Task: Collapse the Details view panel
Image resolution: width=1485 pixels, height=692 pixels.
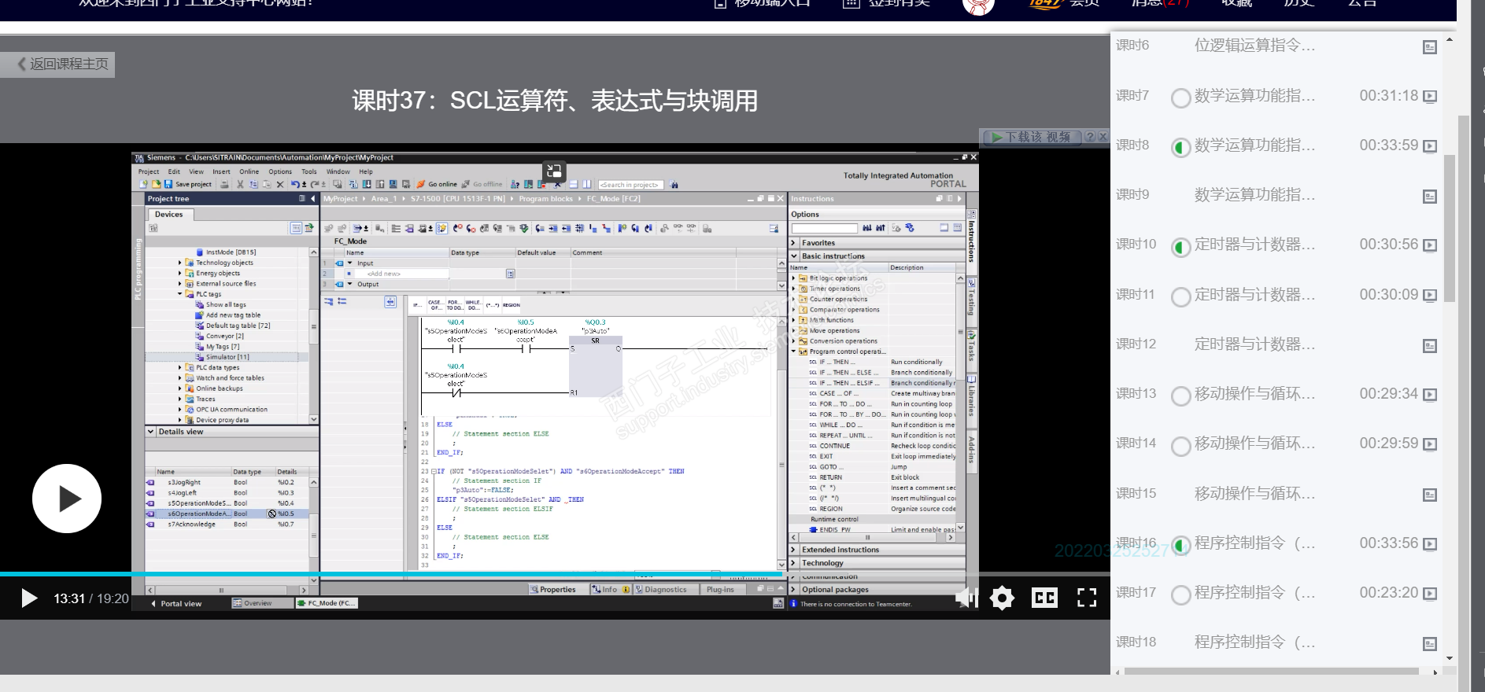Action: 150,432
